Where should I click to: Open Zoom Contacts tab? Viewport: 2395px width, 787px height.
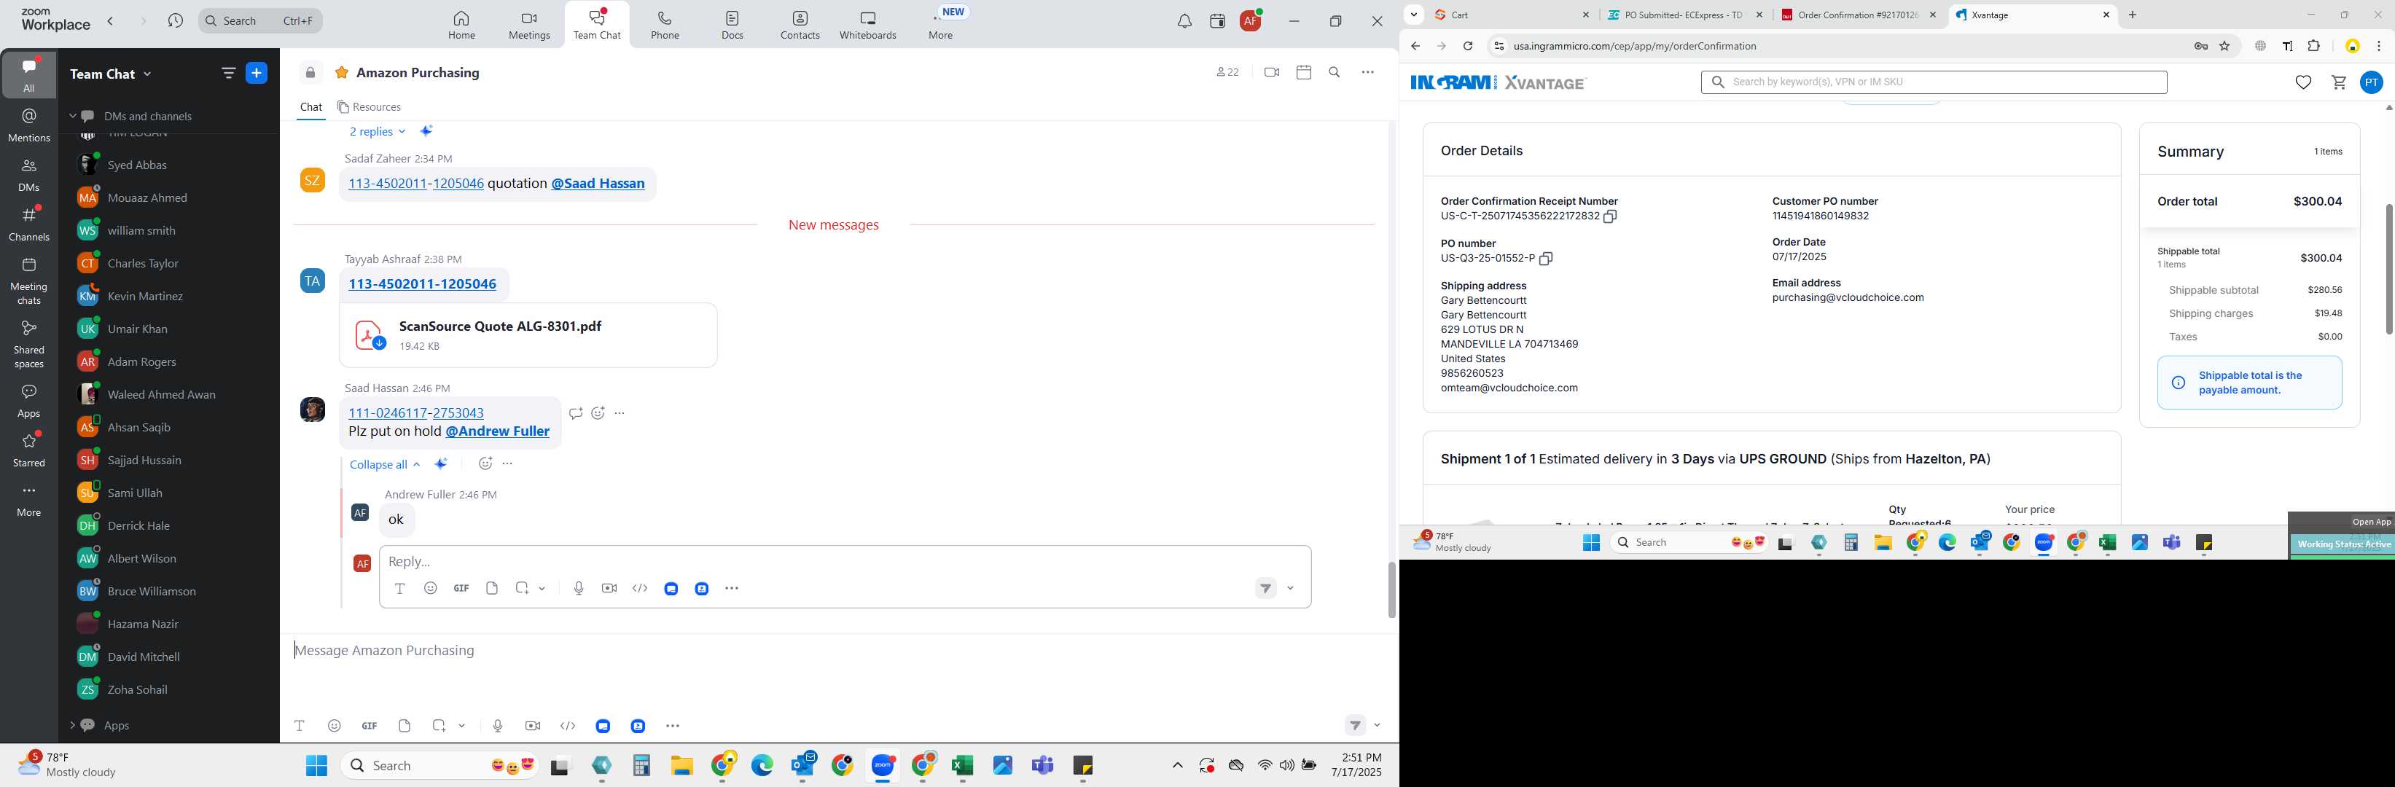pos(800,25)
